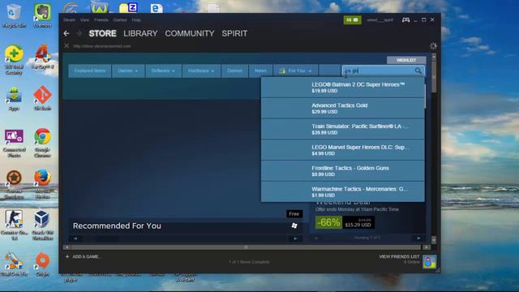The height and width of the screenshot is (292, 519).
Task: Click the search magnifier icon in store
Action: tap(418, 71)
